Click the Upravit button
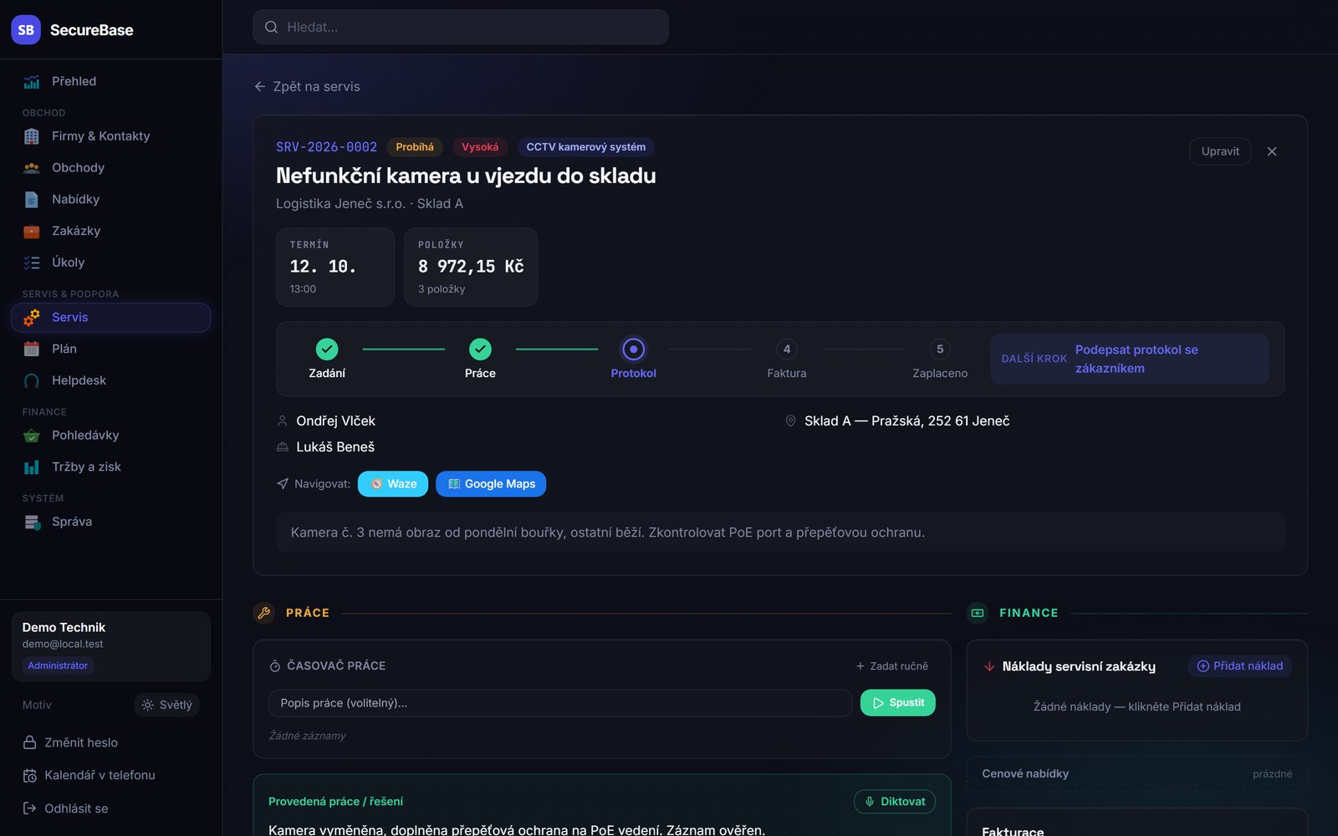Screen dimensions: 1338x836 (x=1220, y=151)
